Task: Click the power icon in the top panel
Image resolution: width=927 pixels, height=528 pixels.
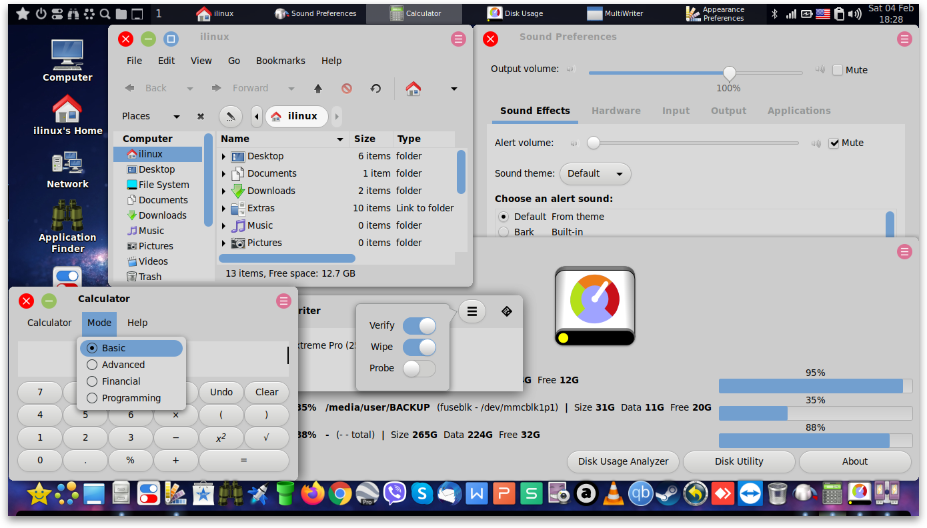Action: 40,14
